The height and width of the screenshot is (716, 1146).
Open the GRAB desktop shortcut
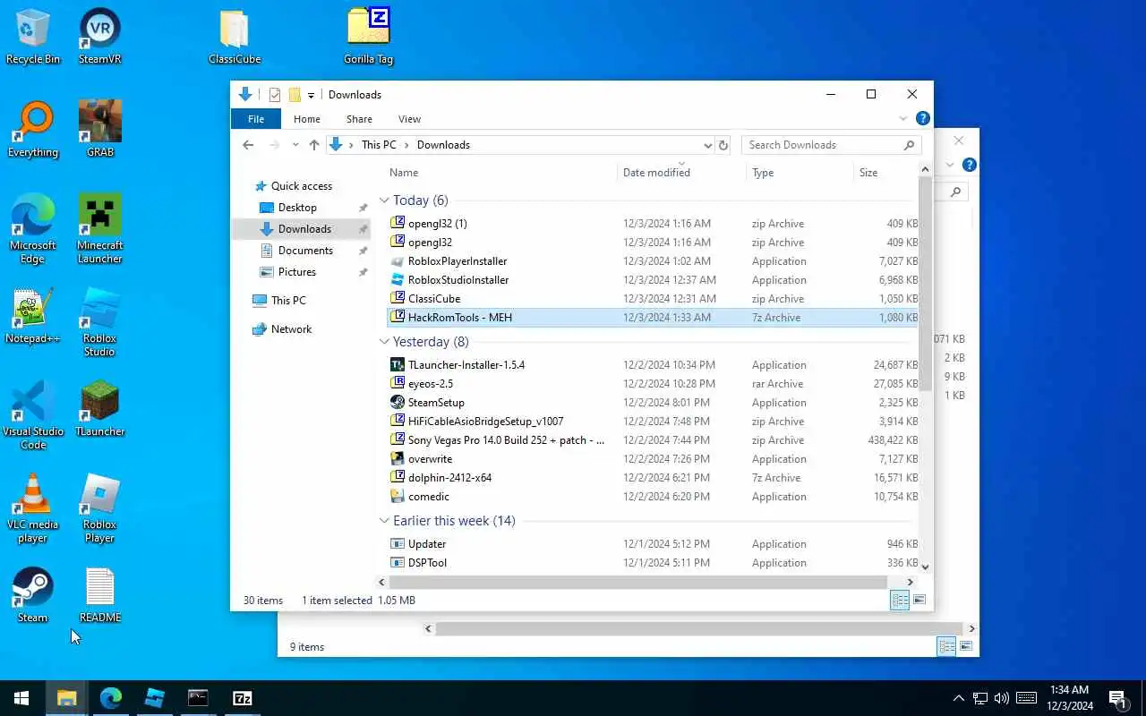tap(100, 130)
